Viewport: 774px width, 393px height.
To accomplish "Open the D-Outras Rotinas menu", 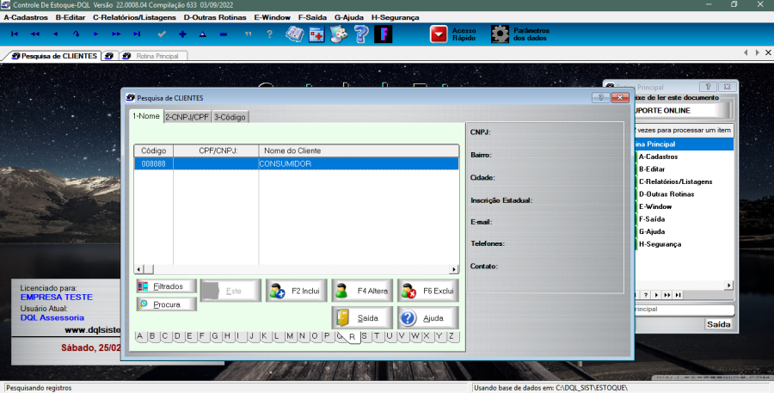I will coord(215,17).
